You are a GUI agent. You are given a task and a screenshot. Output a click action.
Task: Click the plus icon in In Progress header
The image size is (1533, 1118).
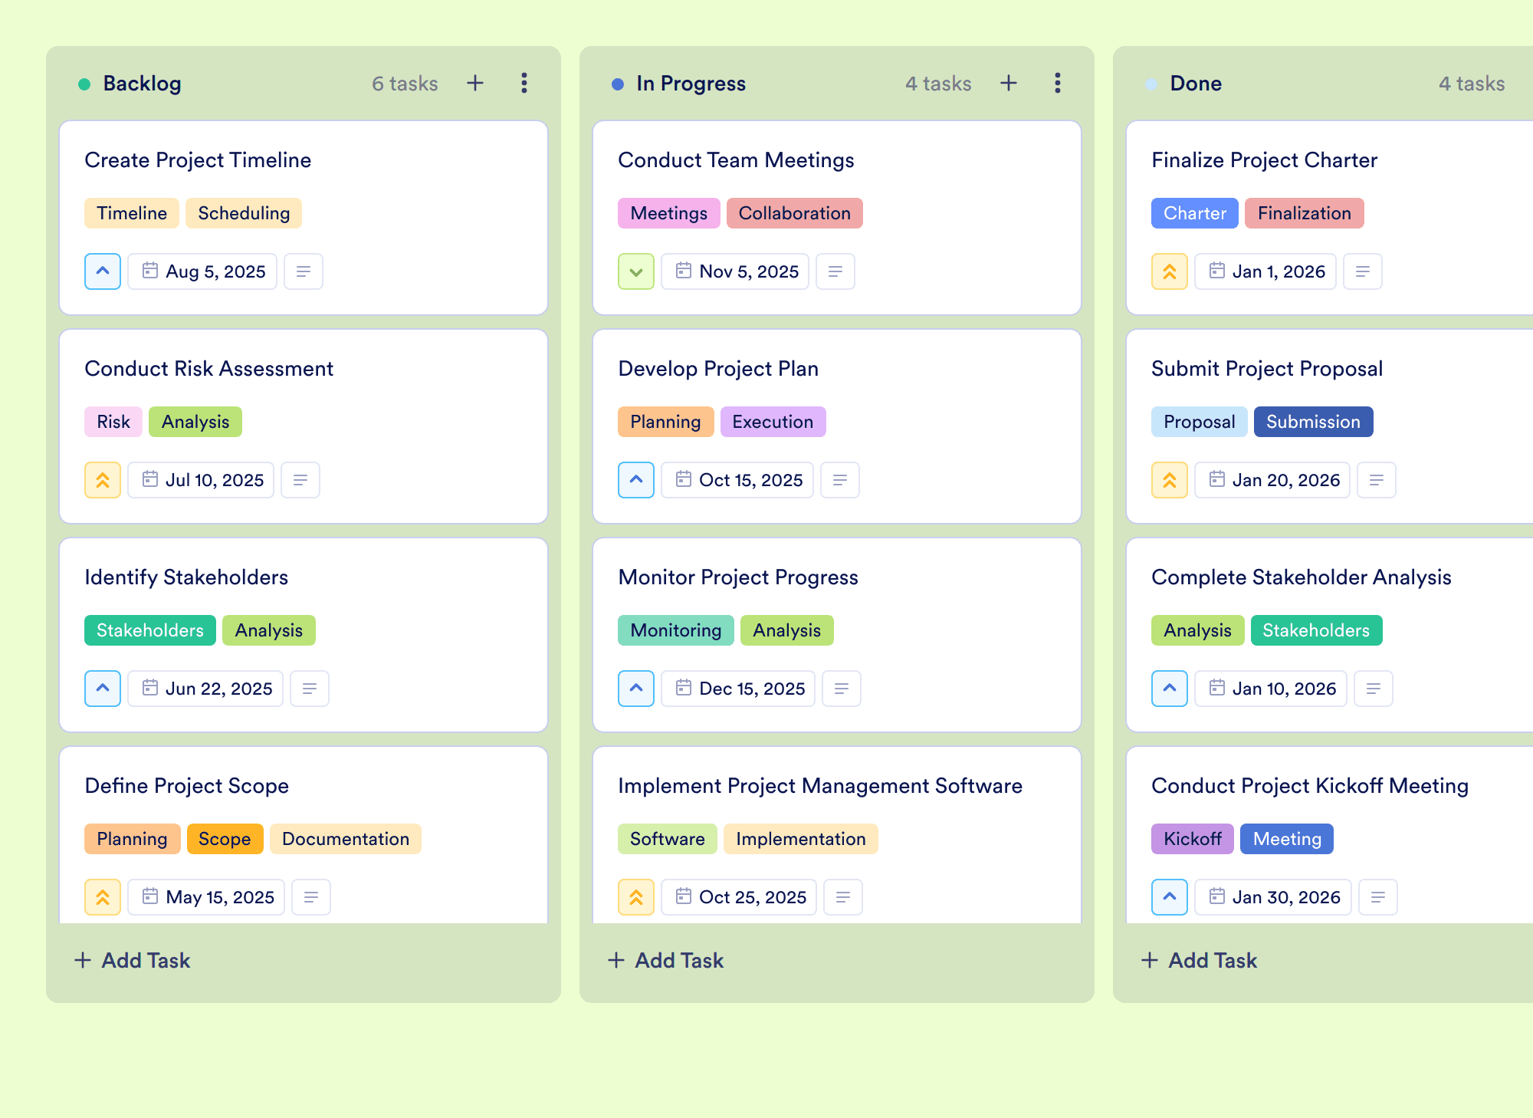pos(1009,83)
